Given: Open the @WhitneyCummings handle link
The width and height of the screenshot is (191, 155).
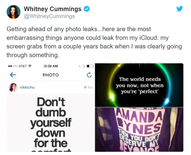Looking at the screenshot, I should pyautogui.click(x=49, y=16).
